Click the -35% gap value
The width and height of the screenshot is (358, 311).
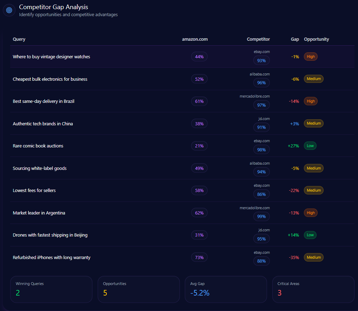(x=294, y=257)
